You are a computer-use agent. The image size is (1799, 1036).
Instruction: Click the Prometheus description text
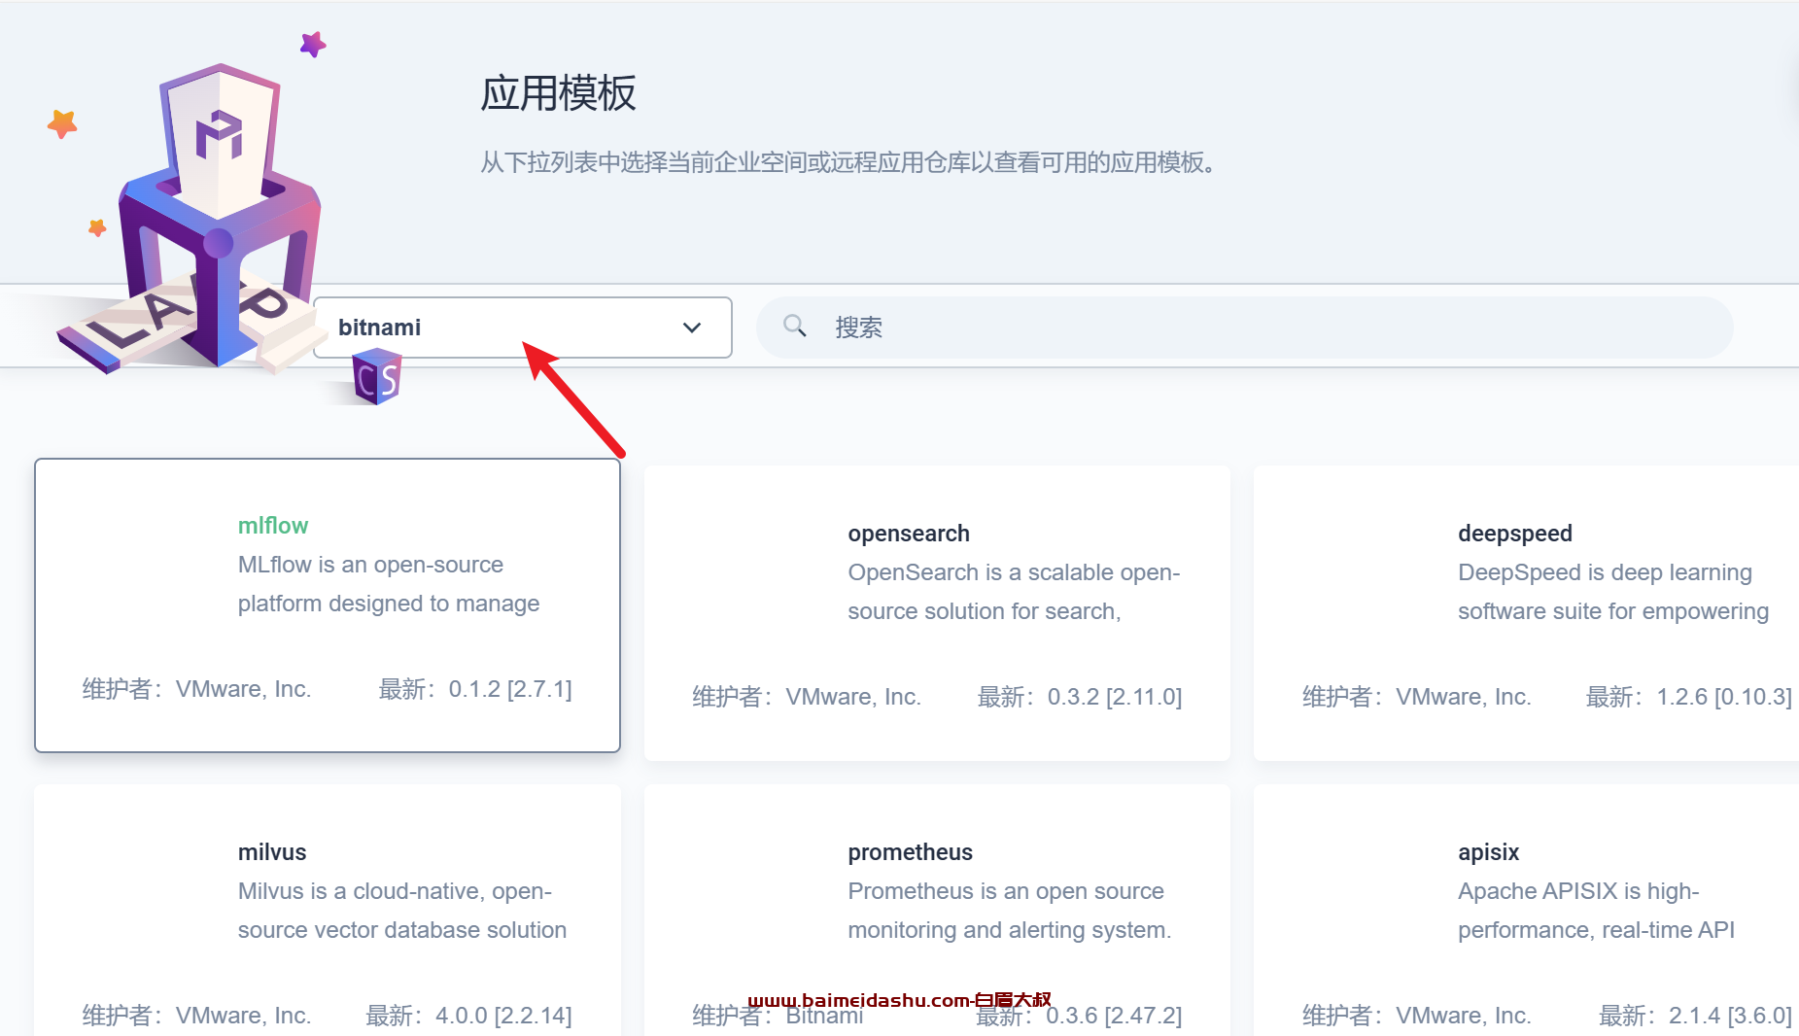(x=1010, y=911)
